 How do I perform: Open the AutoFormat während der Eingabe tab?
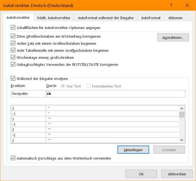click(106, 18)
